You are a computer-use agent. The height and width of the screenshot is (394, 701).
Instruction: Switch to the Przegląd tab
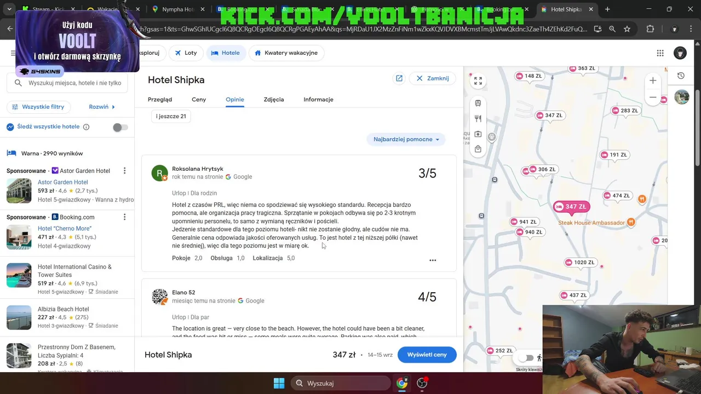tap(160, 100)
